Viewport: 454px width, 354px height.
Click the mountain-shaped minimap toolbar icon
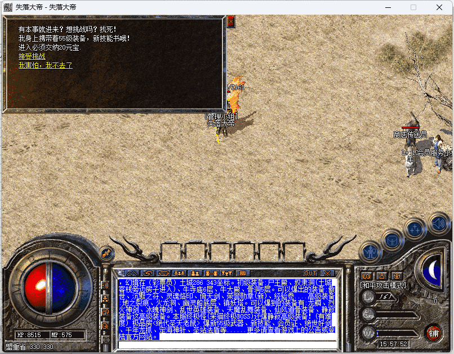[132, 274]
